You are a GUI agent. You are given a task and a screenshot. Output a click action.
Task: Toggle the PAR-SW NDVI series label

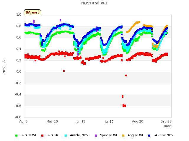[x=164, y=135]
